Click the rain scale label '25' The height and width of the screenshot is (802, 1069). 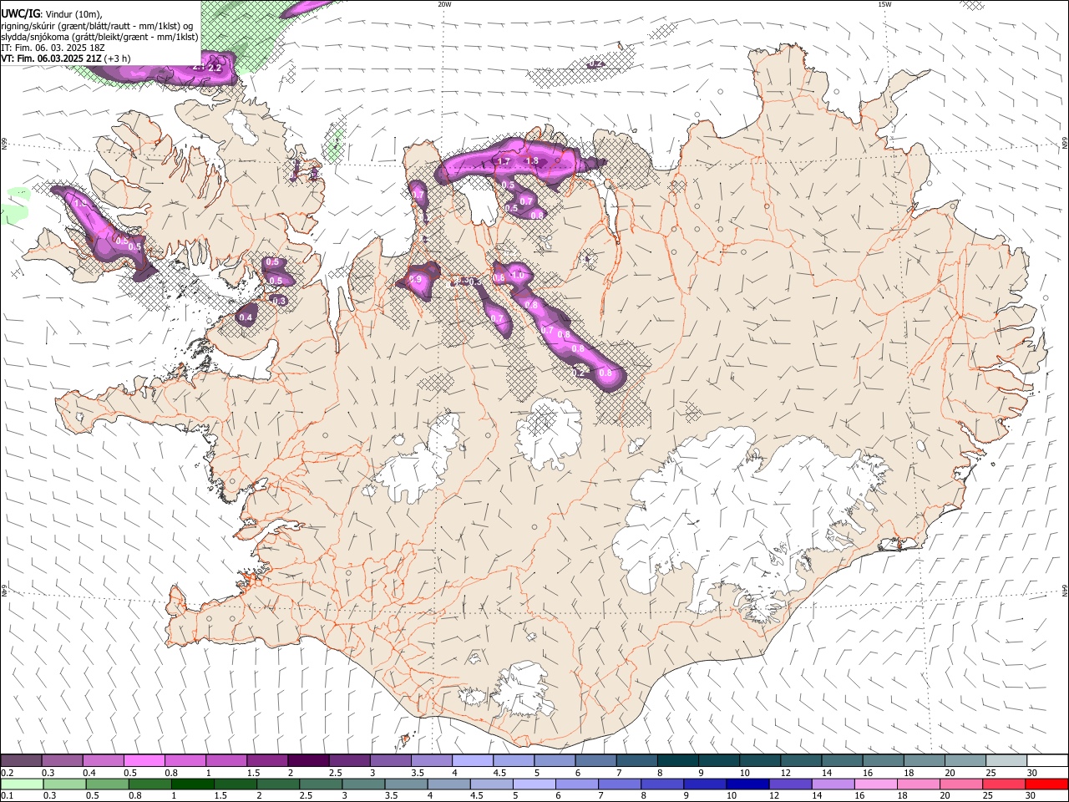pos(987,795)
